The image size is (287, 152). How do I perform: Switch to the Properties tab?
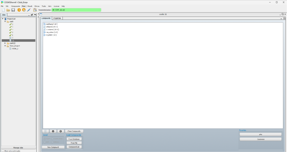[57, 18]
